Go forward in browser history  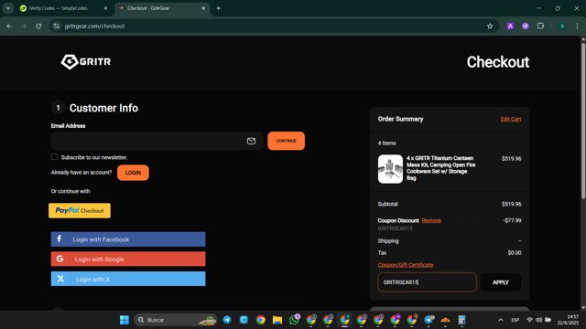pos(24,27)
